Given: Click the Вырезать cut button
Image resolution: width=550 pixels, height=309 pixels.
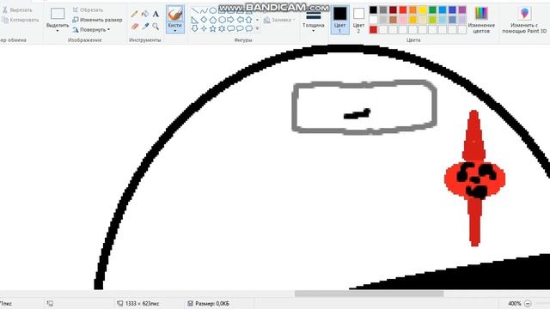Looking at the screenshot, I should point(17,9).
